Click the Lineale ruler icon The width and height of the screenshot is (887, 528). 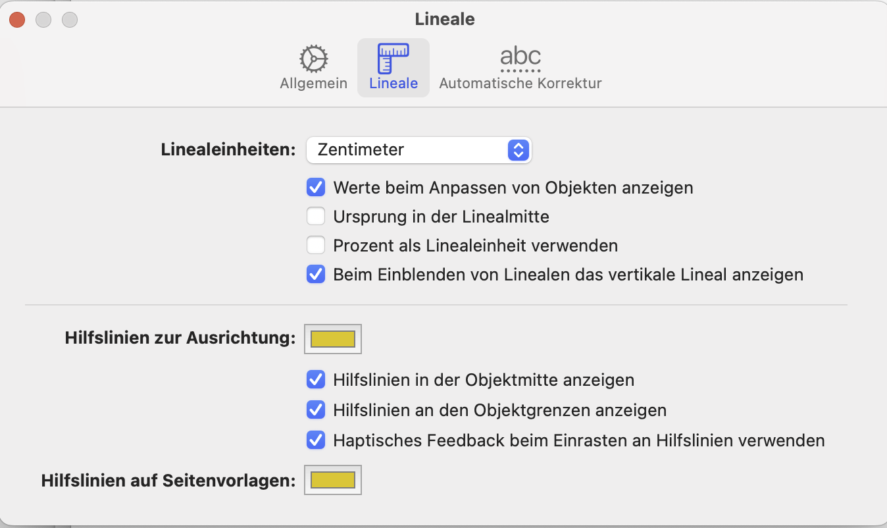(393, 58)
